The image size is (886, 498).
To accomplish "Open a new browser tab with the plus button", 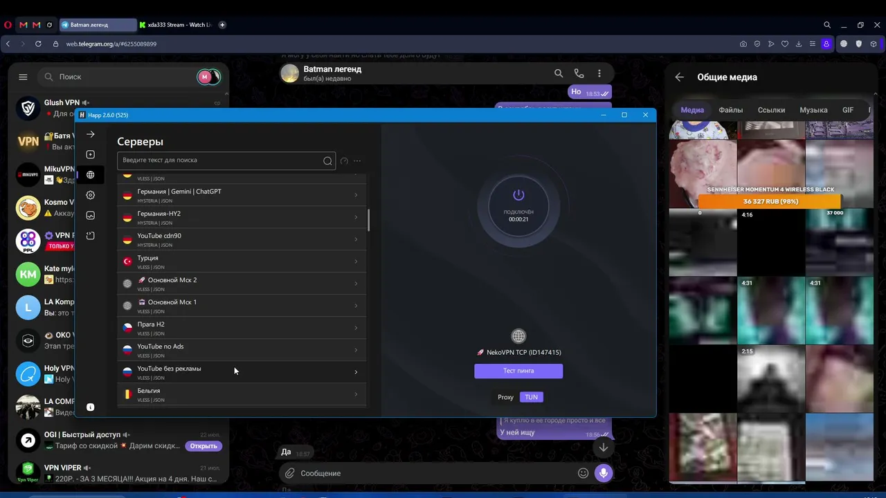I will tap(222, 25).
